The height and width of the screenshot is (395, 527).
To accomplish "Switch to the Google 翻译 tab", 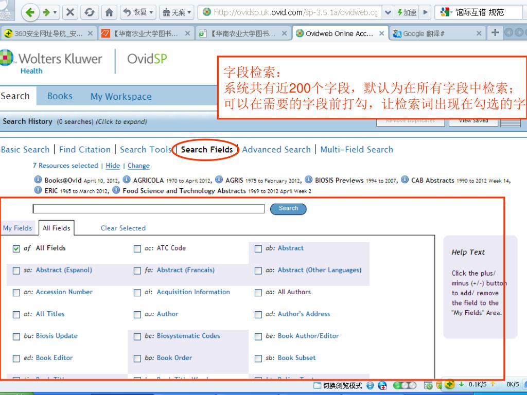I will point(437,33).
